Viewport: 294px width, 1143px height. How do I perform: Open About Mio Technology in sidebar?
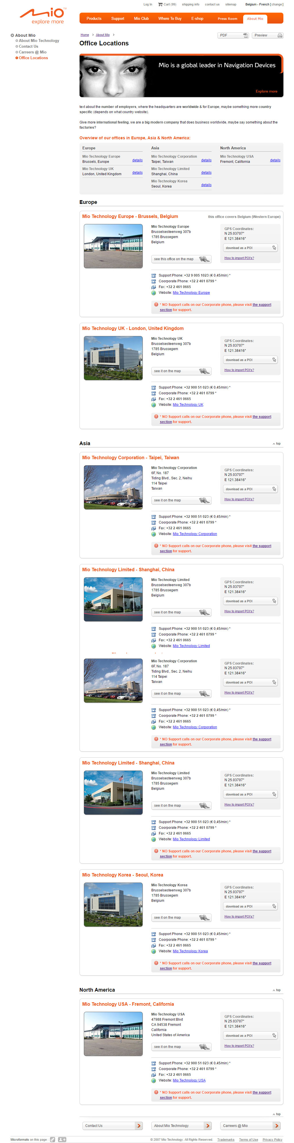[x=39, y=40]
